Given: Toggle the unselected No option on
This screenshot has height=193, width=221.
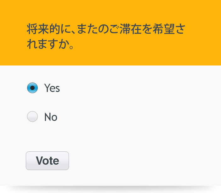Looking at the screenshot, I should pyautogui.click(x=32, y=117).
